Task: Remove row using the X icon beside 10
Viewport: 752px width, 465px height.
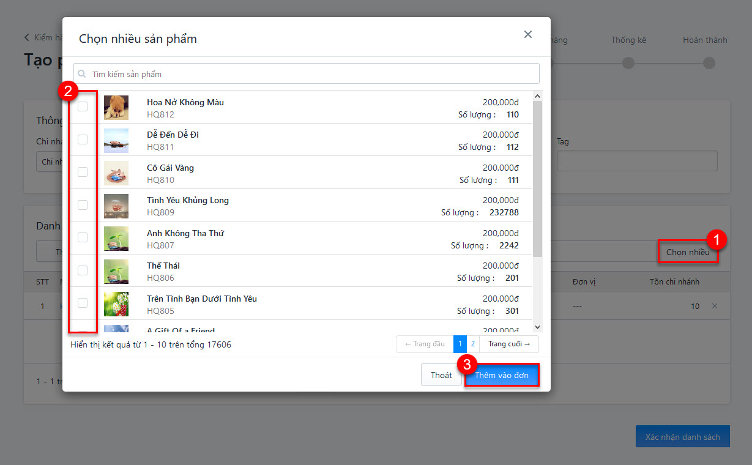Action: coord(715,306)
